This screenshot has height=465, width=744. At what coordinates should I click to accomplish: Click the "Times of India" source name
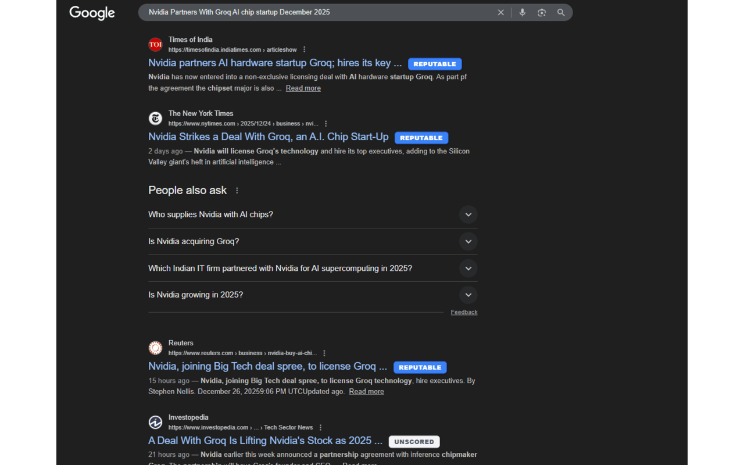pyautogui.click(x=191, y=40)
